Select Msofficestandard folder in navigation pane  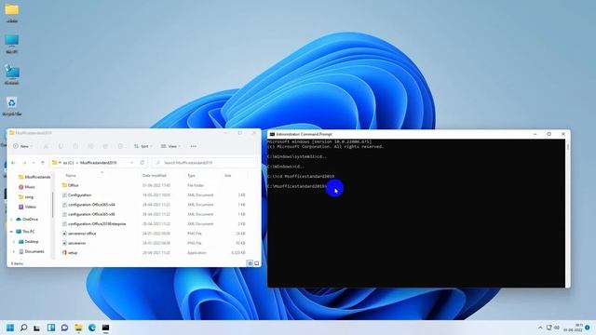coord(34,177)
